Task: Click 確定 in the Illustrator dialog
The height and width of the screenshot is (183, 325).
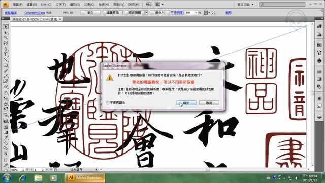Action: (186, 103)
